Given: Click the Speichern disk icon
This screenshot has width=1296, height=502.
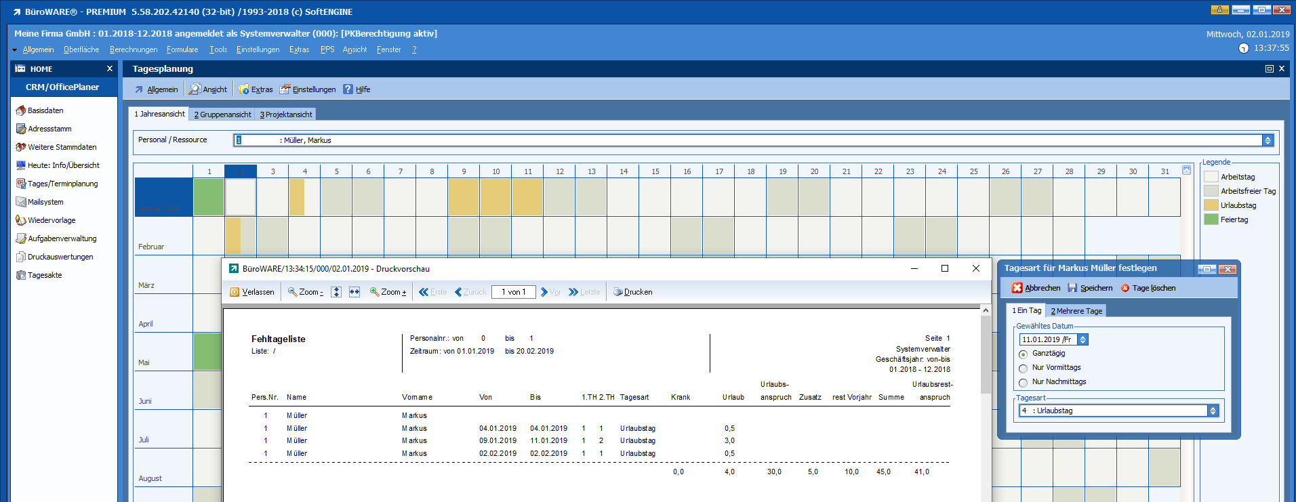Looking at the screenshot, I should [1072, 288].
